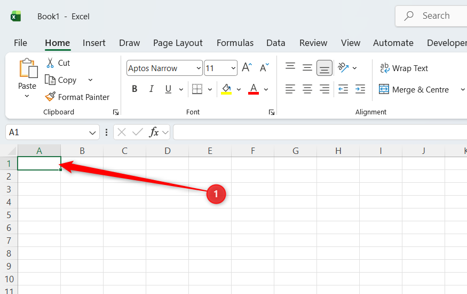Expand Merge & Centre options arrow
Image resolution: width=467 pixels, height=294 pixels.
point(463,89)
